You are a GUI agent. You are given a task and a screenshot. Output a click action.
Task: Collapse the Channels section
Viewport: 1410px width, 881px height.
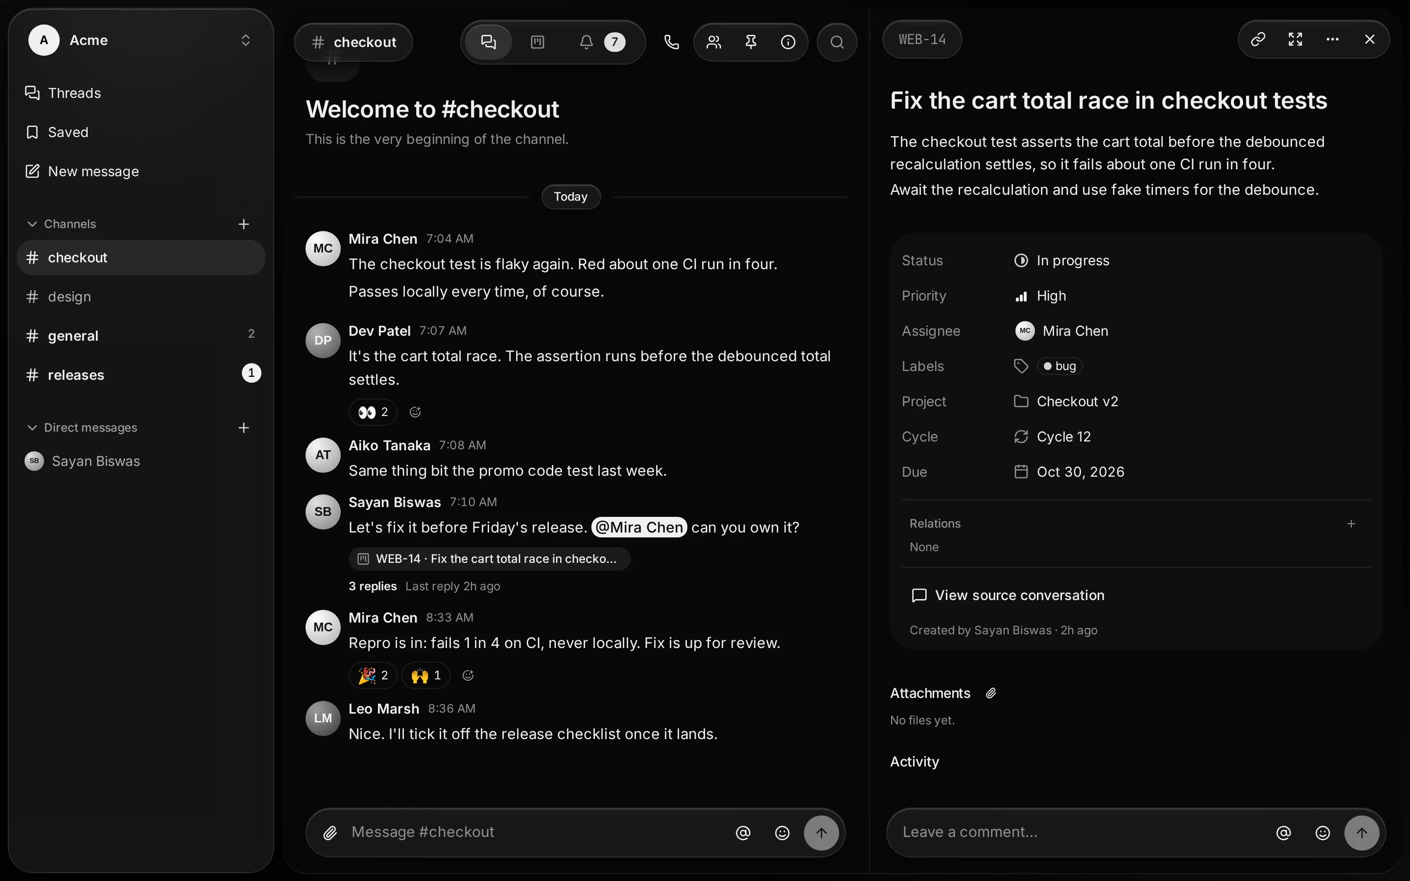pyautogui.click(x=62, y=224)
